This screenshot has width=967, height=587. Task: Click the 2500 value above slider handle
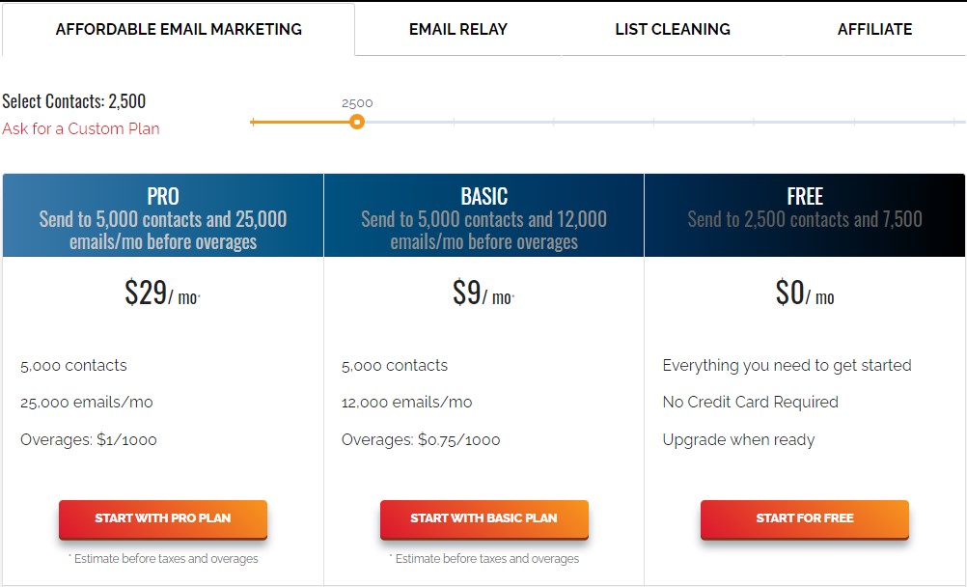(357, 103)
